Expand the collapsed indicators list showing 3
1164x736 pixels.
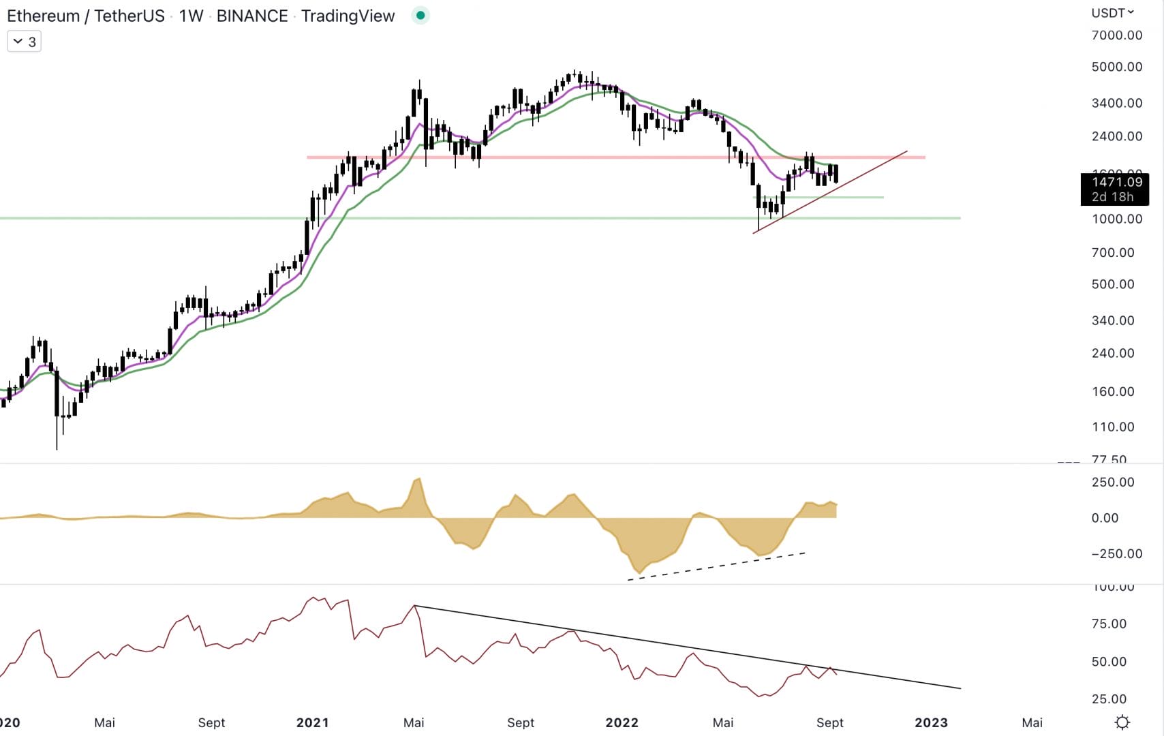(x=23, y=41)
